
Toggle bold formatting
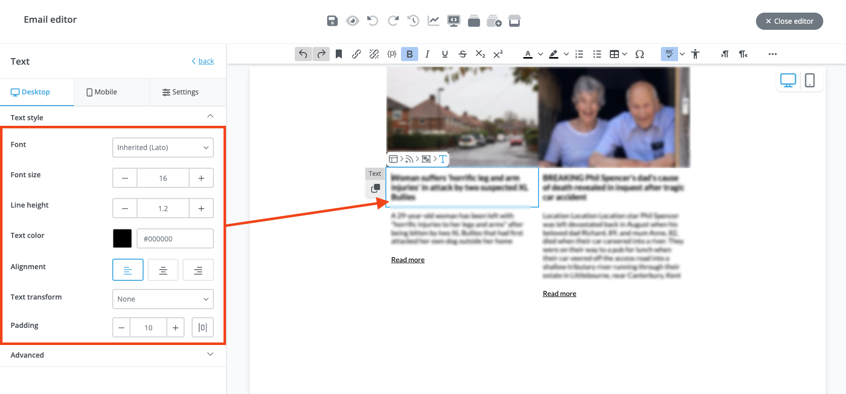point(410,54)
